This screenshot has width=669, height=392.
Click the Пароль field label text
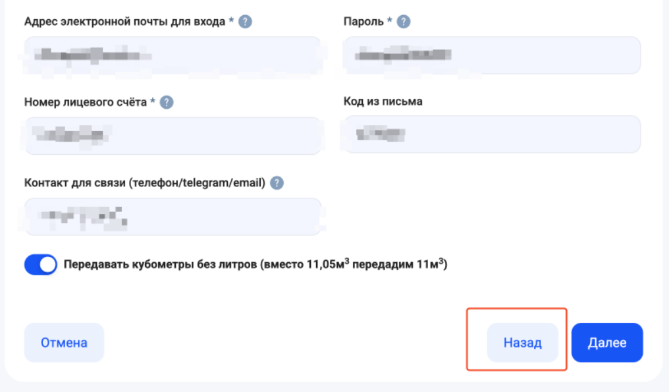(363, 22)
